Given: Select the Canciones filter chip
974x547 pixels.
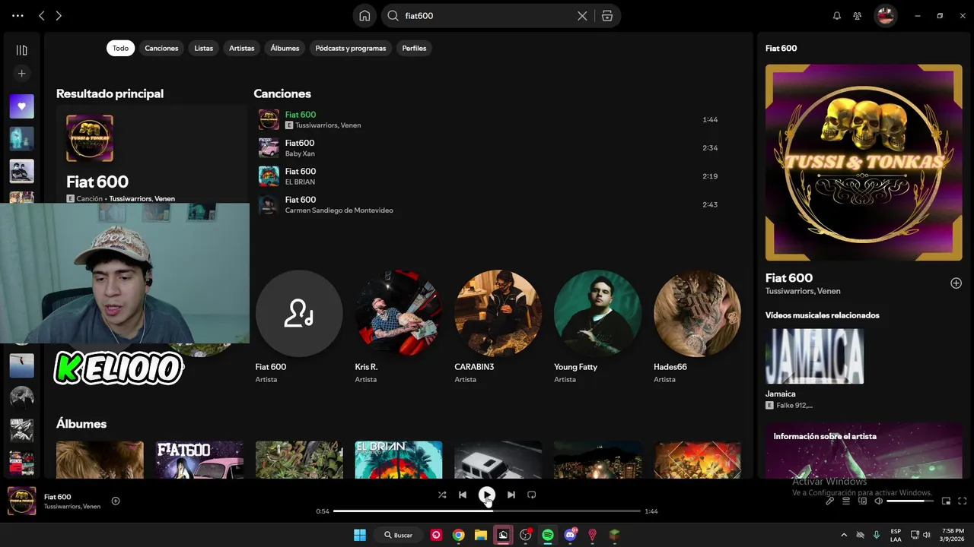Looking at the screenshot, I should point(161,48).
